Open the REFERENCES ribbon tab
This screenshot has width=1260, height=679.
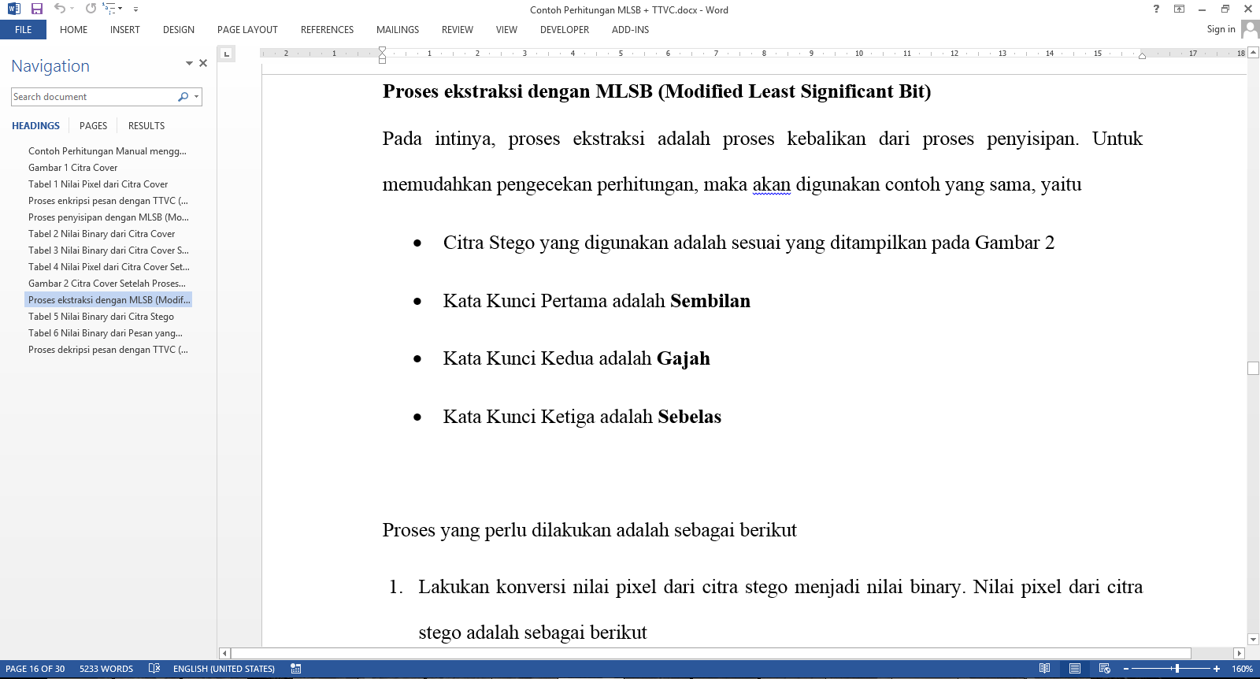327,30
